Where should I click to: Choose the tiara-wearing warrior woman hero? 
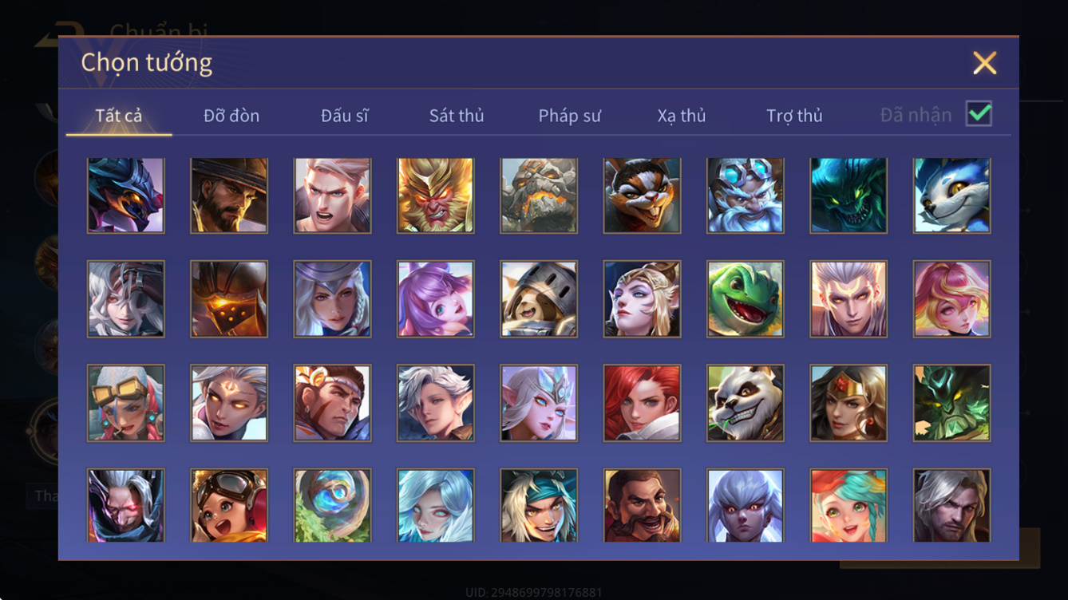click(848, 403)
